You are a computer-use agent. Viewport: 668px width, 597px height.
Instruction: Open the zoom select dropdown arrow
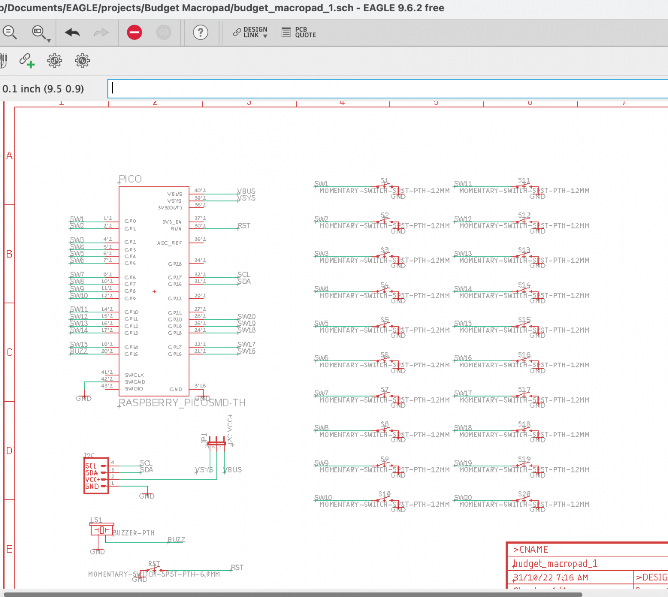tap(49, 40)
